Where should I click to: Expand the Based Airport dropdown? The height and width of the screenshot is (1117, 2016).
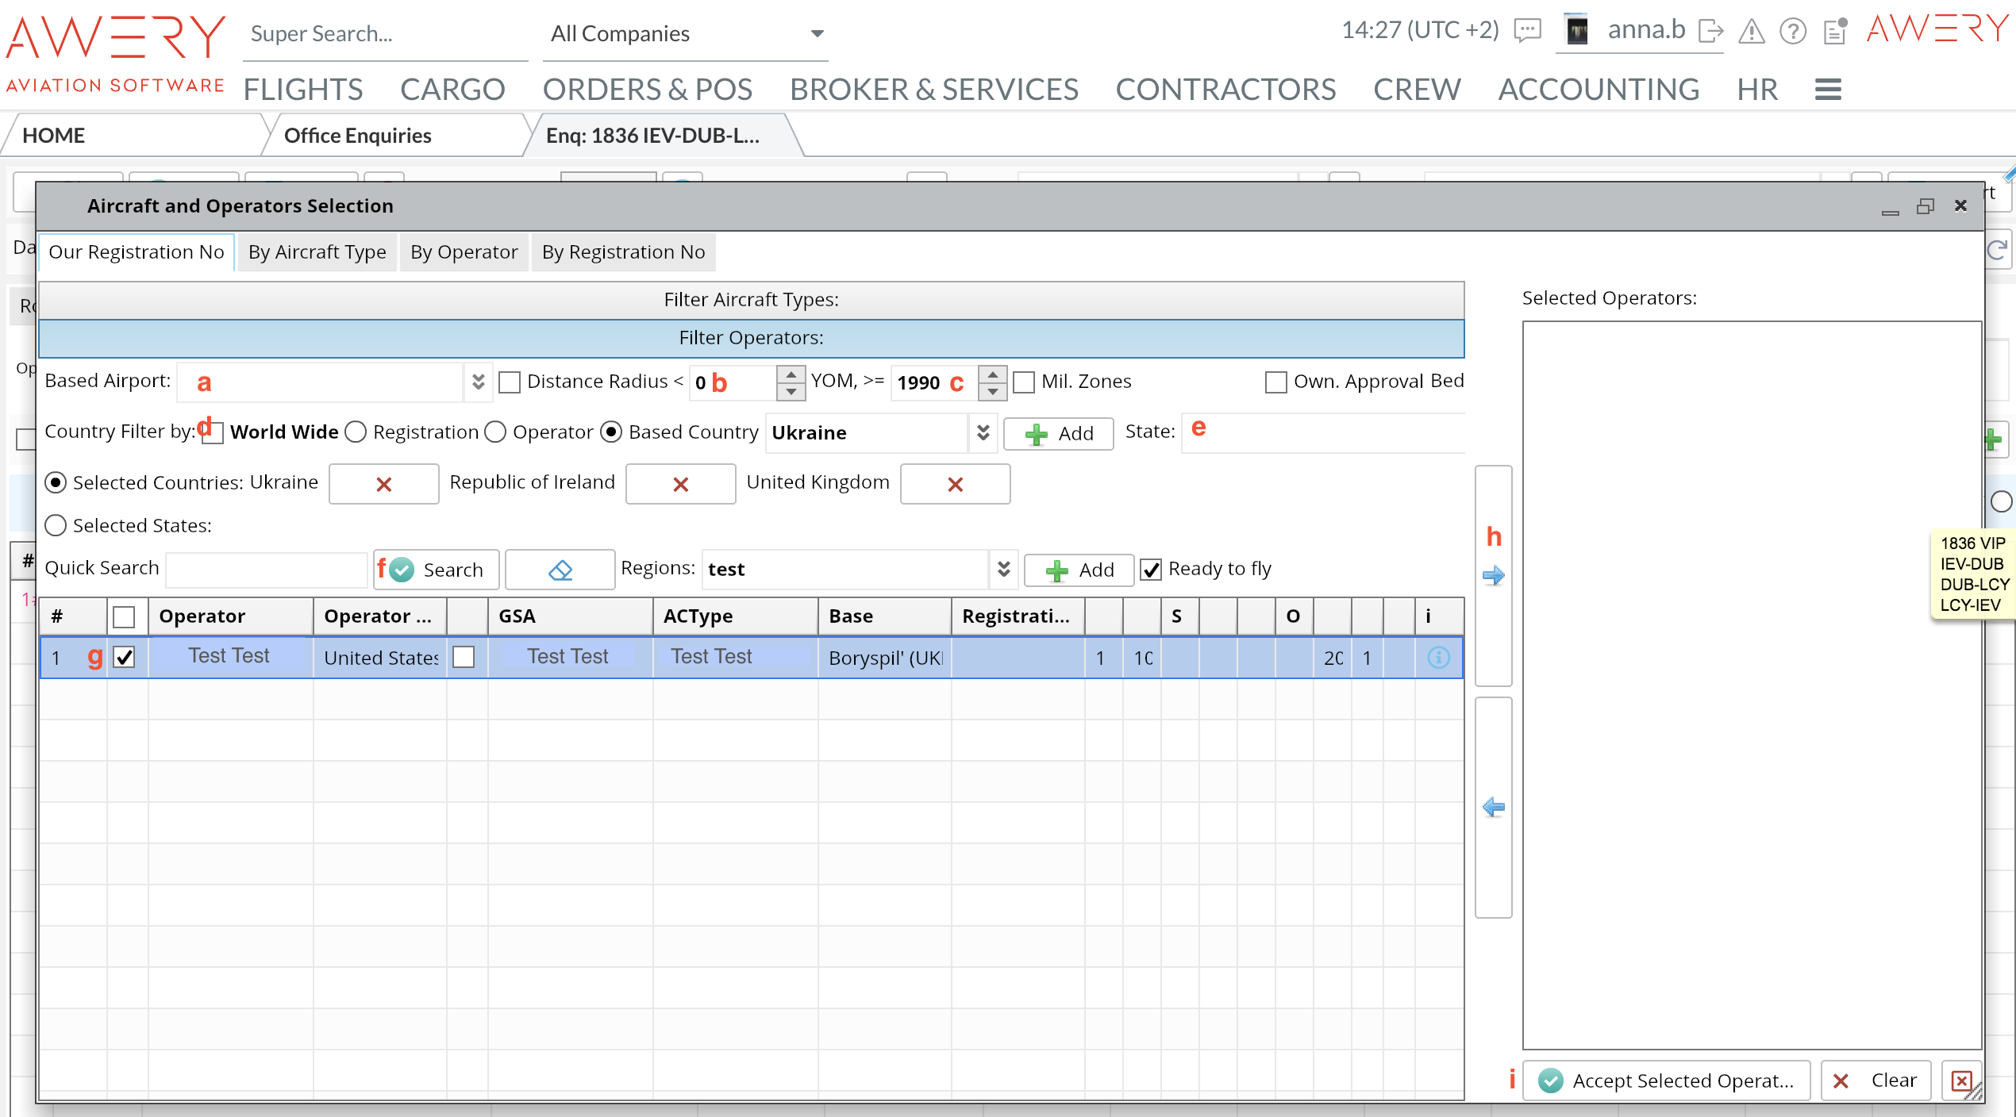tap(478, 382)
